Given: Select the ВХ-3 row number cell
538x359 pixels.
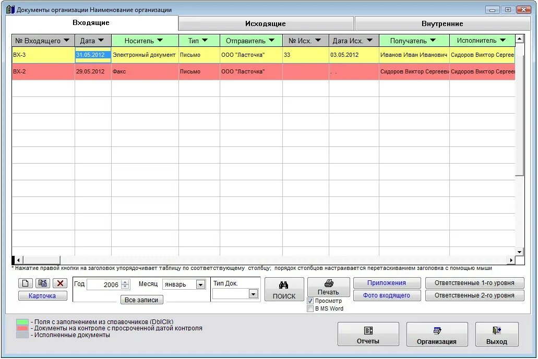Looking at the screenshot, I should (43, 55).
